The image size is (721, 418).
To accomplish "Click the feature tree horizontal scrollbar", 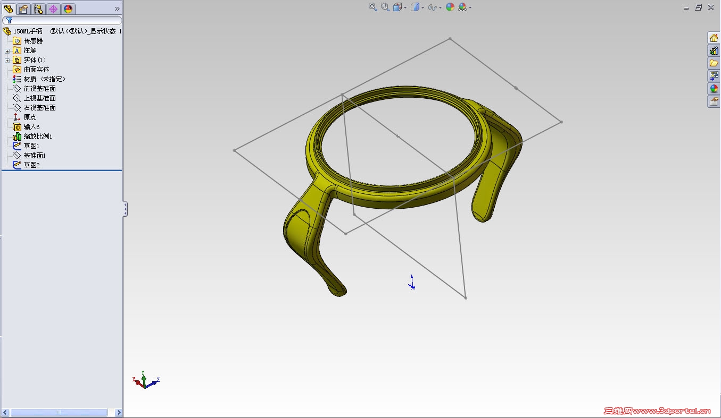I will pos(59,413).
